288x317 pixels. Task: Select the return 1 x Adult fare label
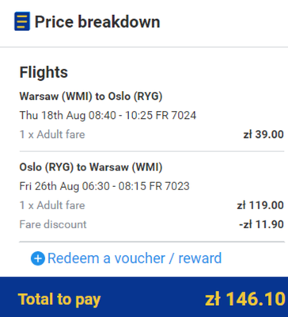(x=52, y=205)
